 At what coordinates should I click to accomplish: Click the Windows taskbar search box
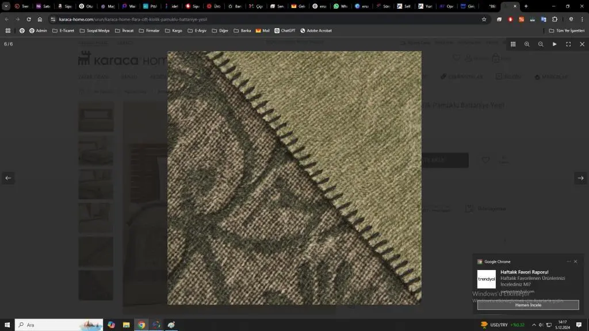tap(58, 325)
